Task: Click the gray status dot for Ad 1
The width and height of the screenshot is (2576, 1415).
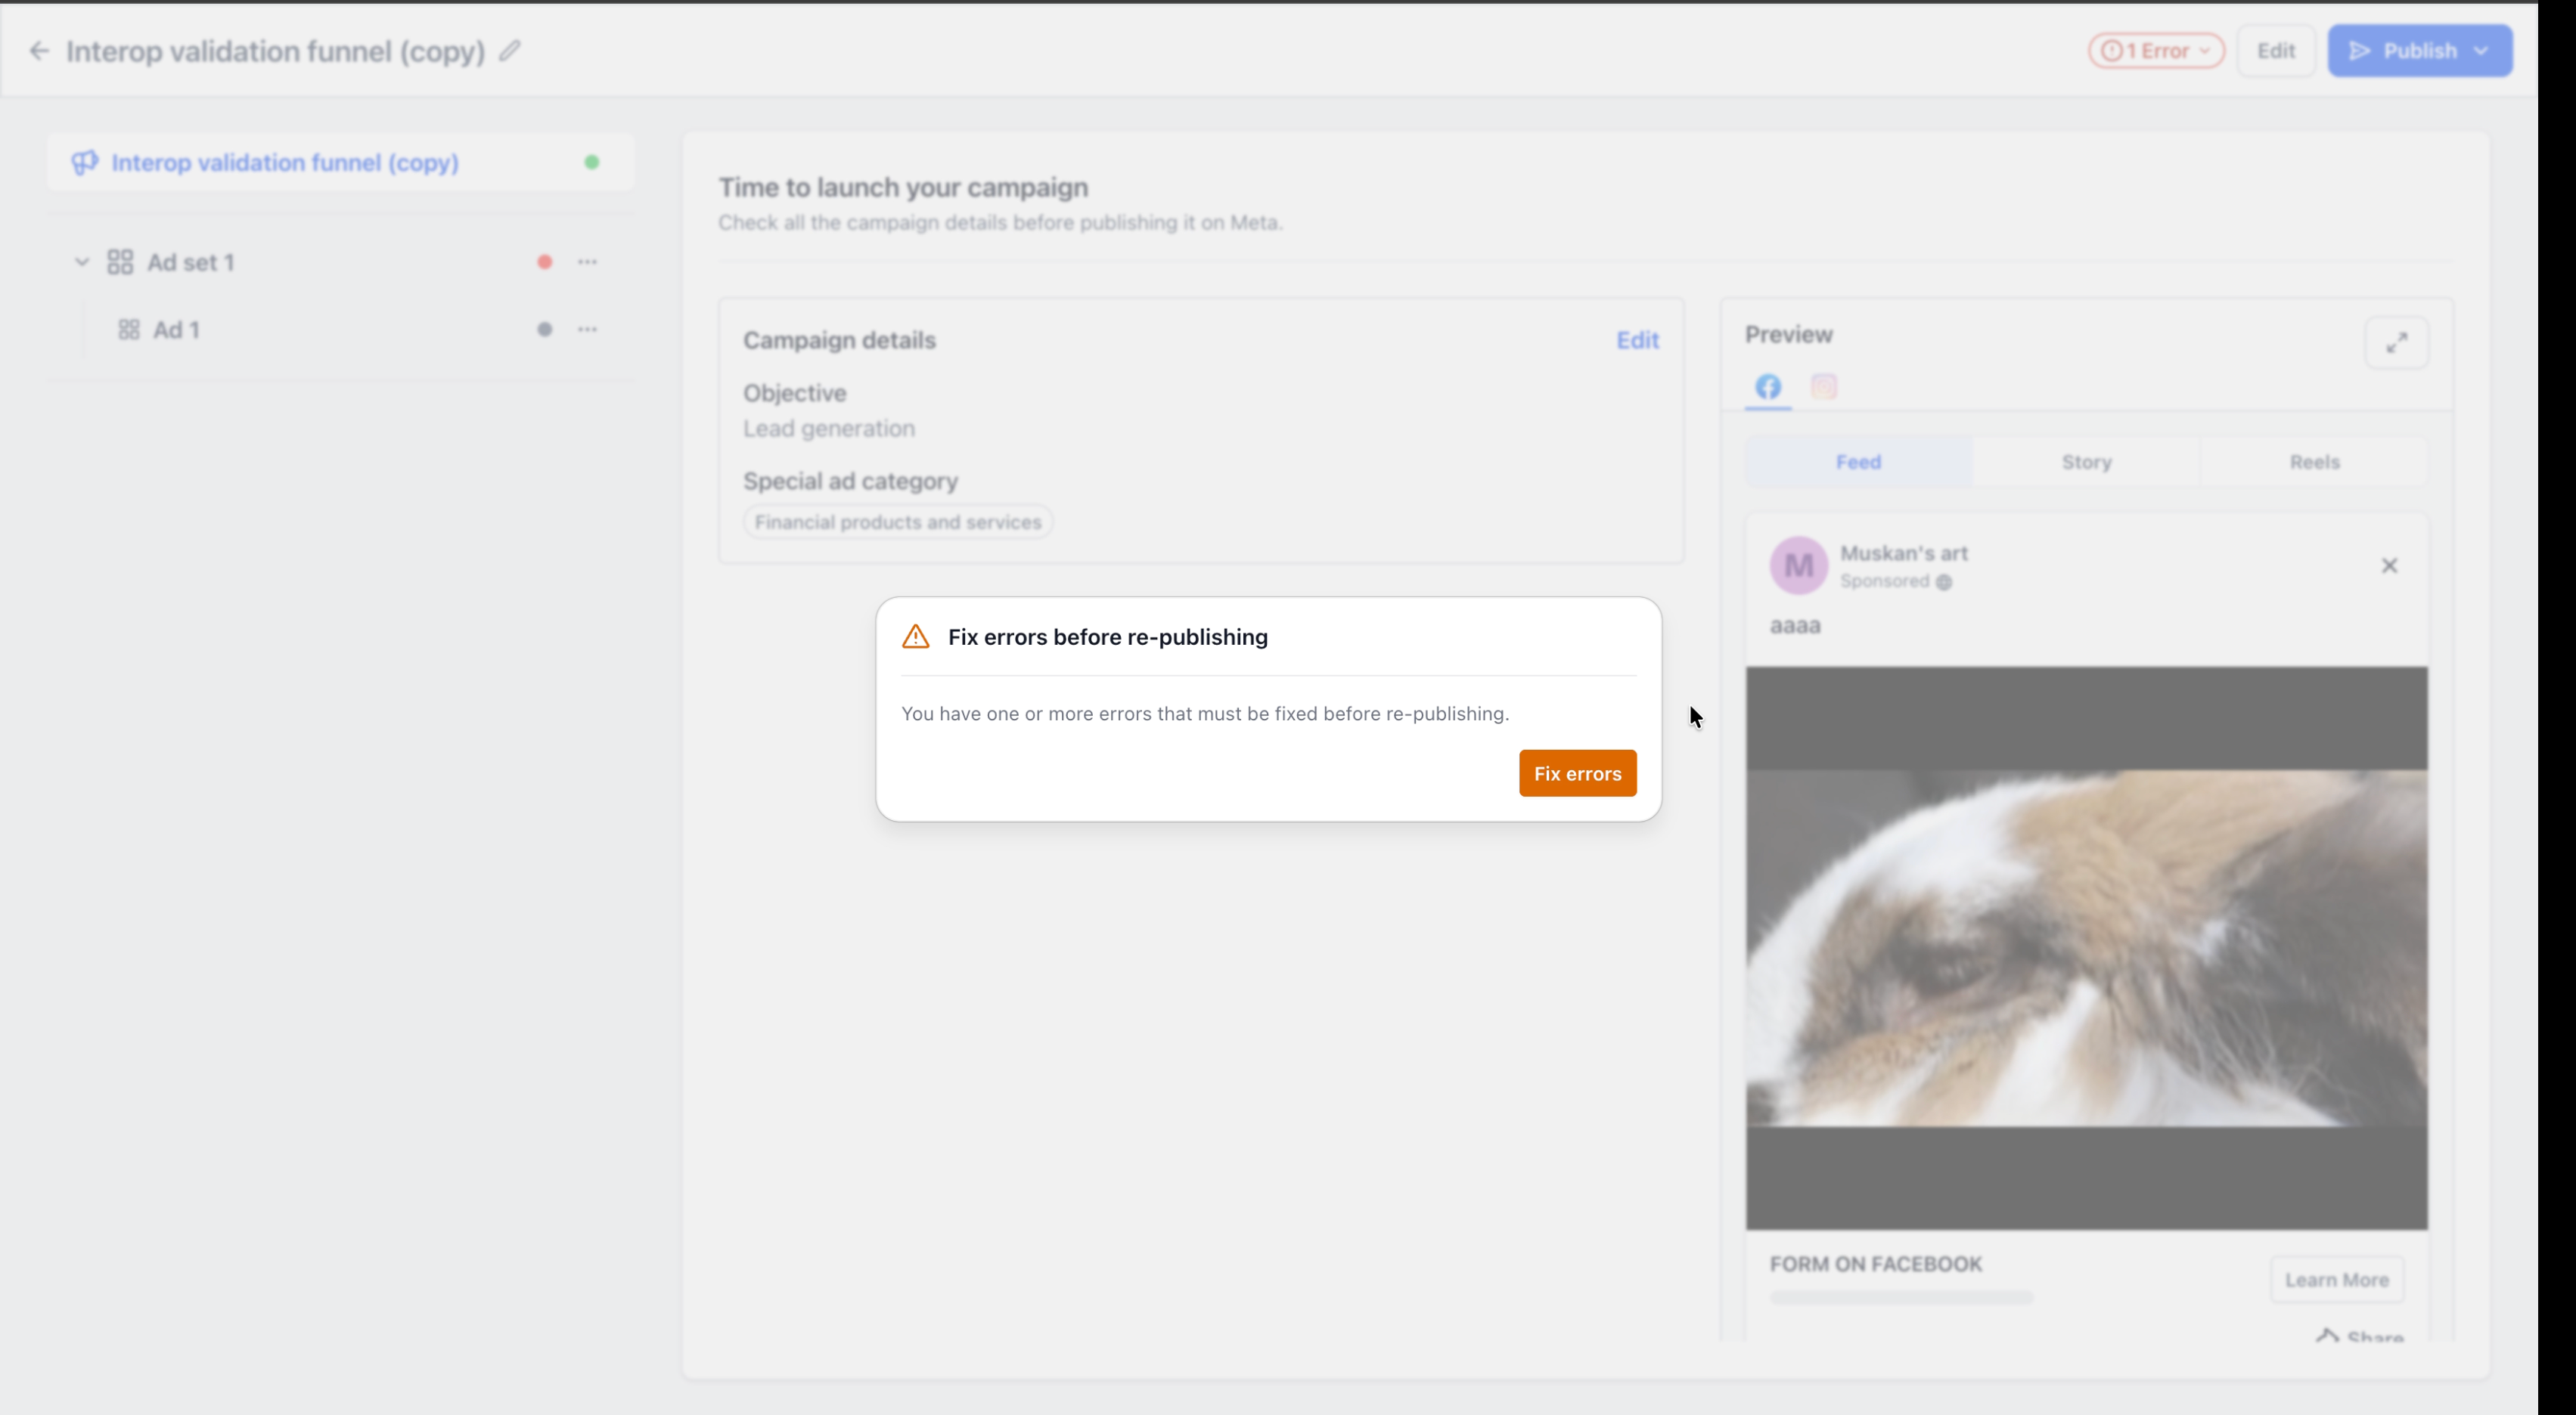Action: 544,330
